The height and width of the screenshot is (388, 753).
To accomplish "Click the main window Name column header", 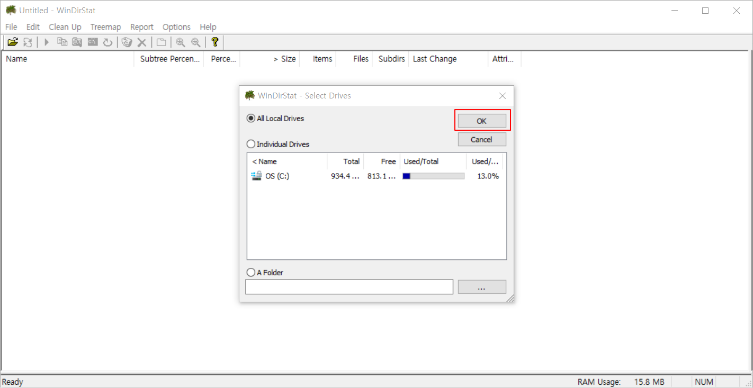I will click(x=68, y=59).
